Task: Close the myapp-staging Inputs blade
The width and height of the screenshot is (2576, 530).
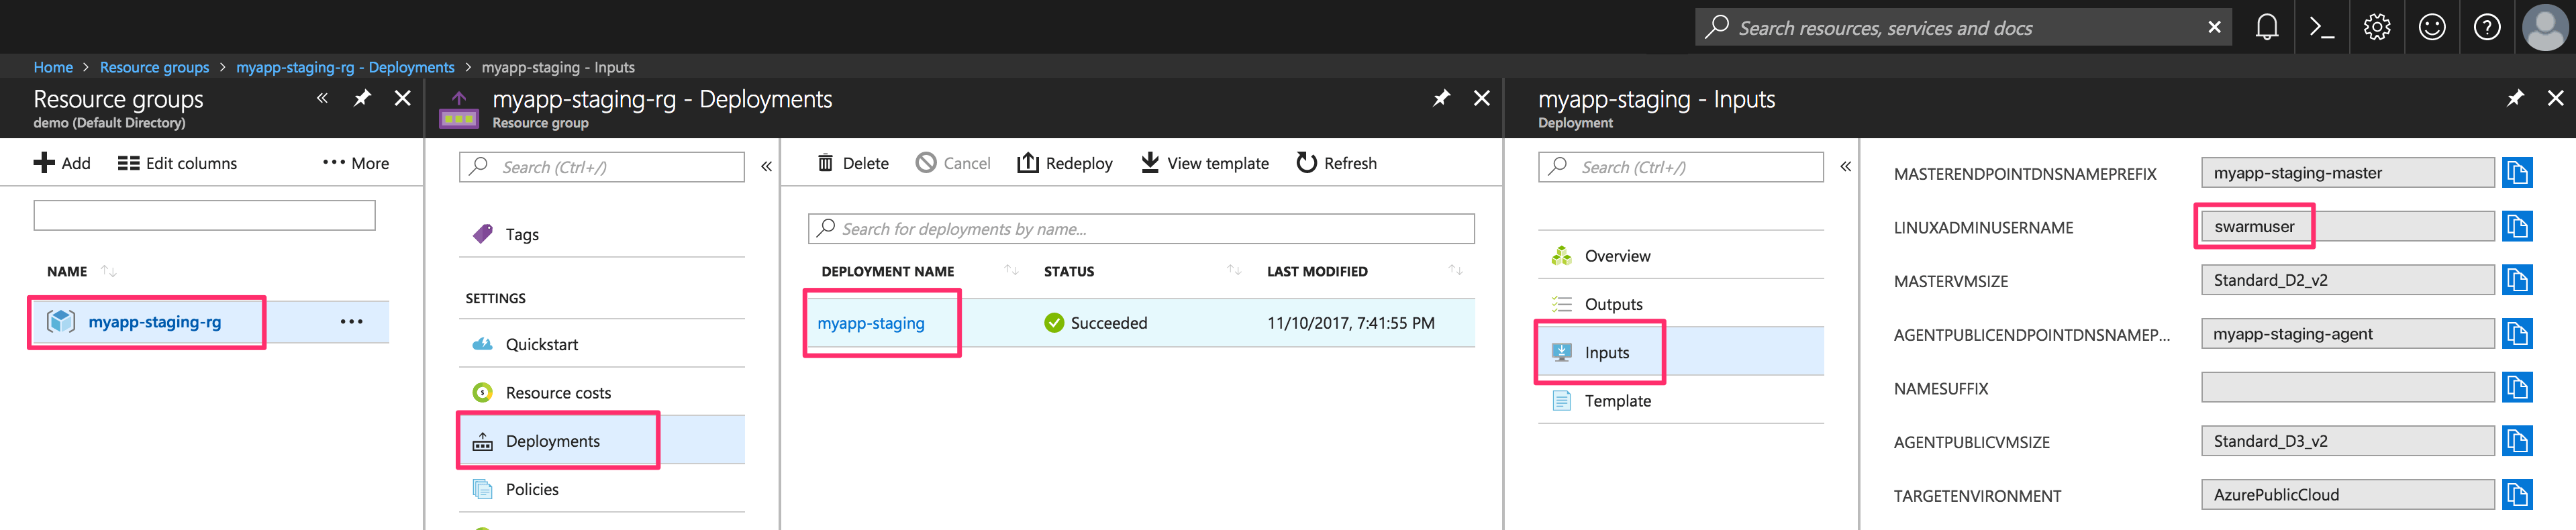Action: [x=2555, y=98]
